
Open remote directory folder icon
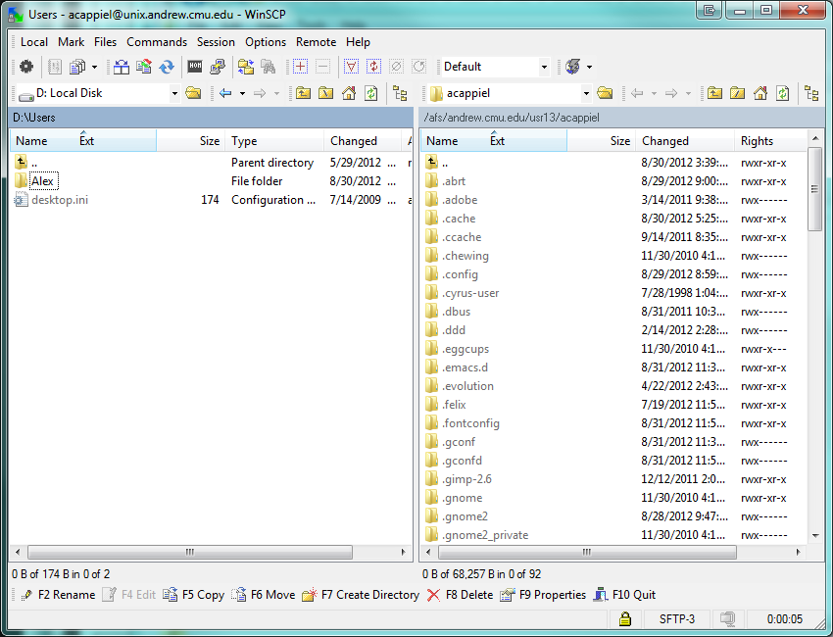coord(605,93)
